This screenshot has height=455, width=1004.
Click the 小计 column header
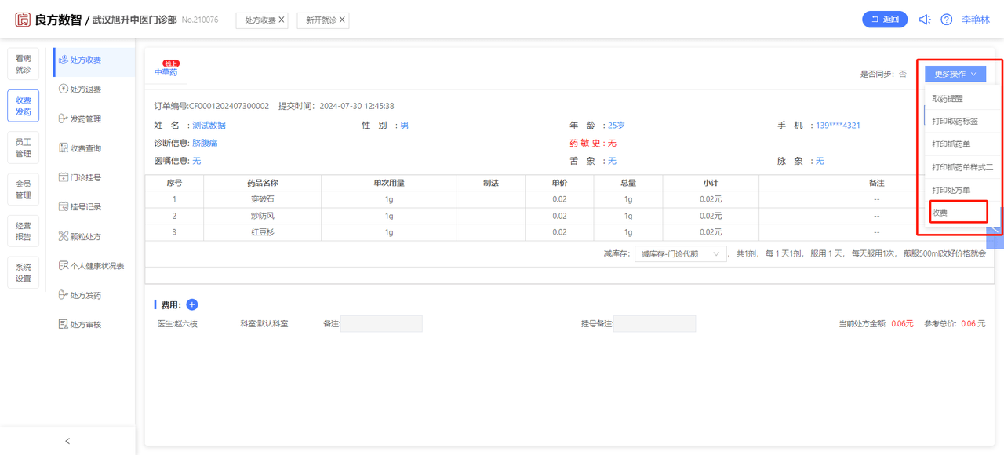(711, 183)
